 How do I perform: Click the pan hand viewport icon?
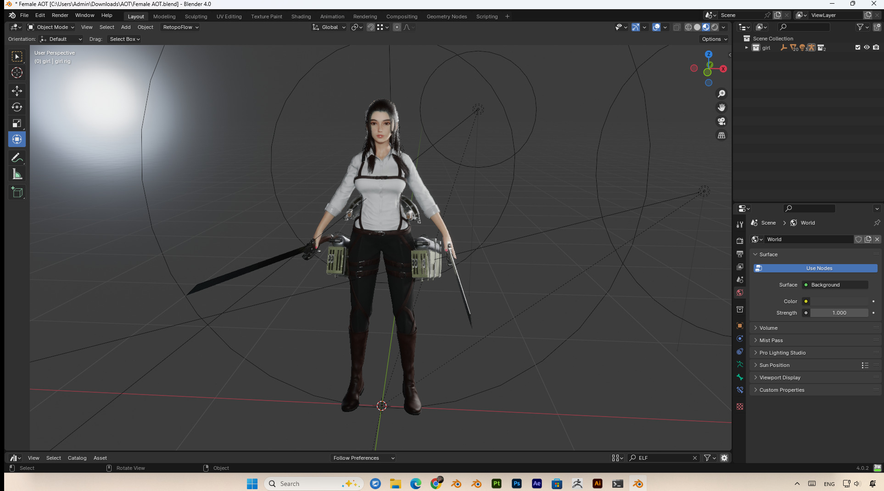[722, 107]
